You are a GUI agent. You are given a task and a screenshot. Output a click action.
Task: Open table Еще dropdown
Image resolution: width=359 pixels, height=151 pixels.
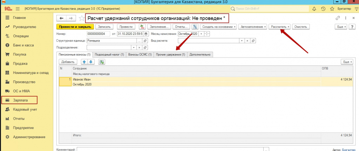(347, 62)
